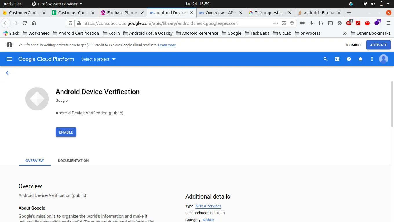Click the Firefox back navigation button
The height and width of the screenshot is (222, 394).
pyautogui.click(x=6, y=23)
